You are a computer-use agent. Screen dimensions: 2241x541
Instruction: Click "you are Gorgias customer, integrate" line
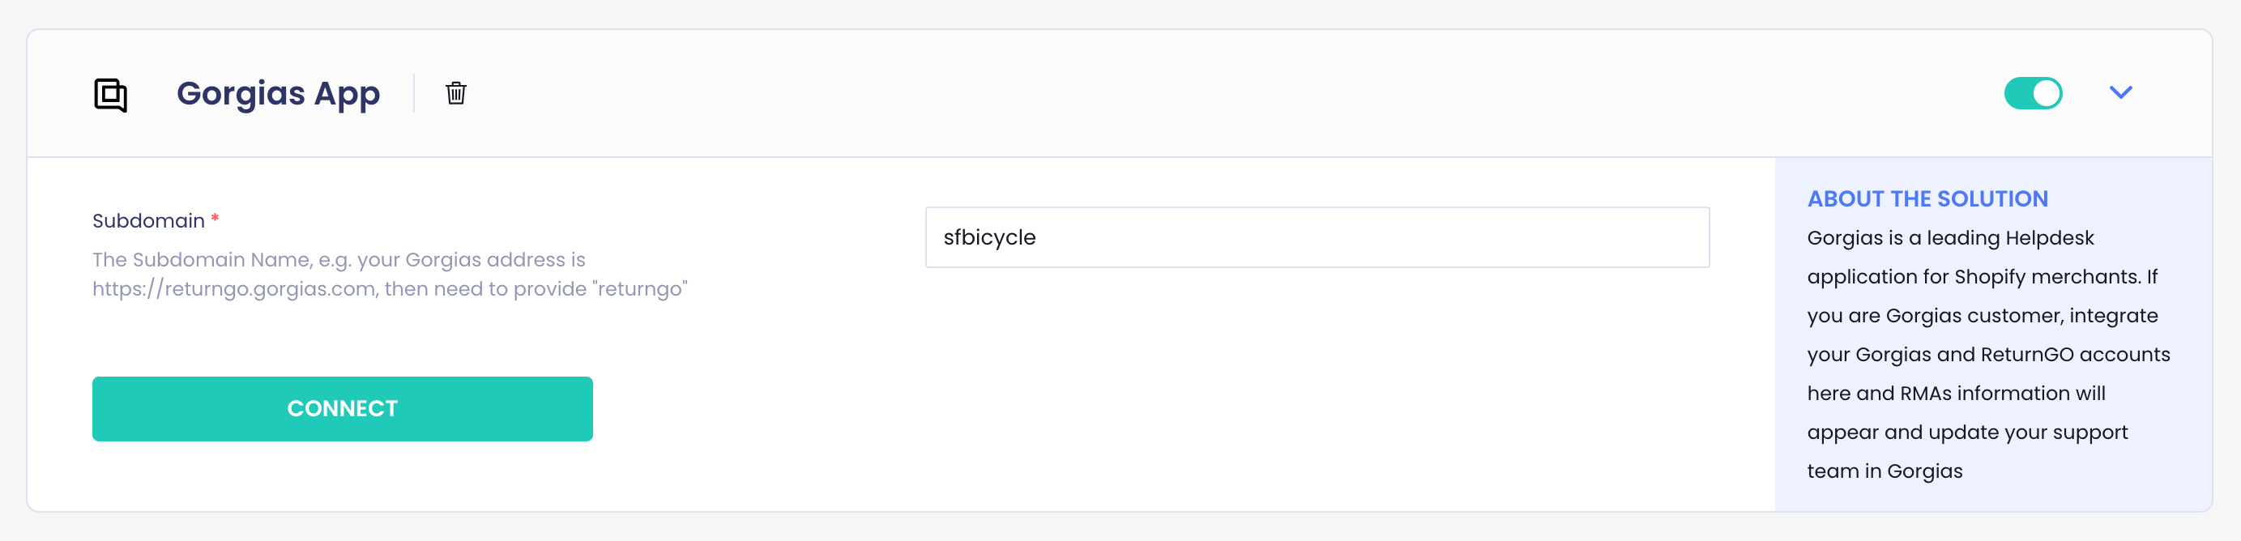coord(1982,316)
